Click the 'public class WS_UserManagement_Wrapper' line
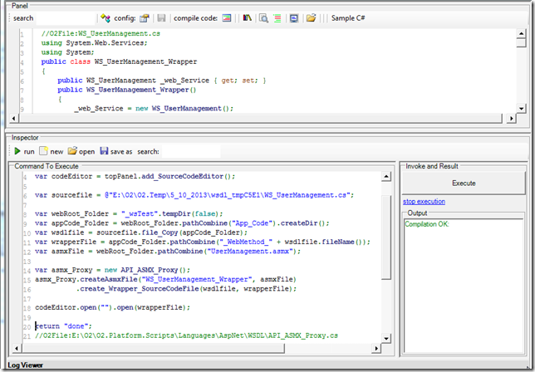The width and height of the screenshot is (535, 372). click(x=119, y=61)
